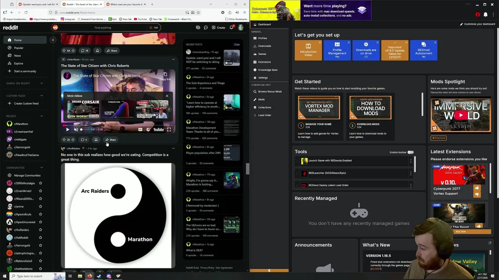This screenshot has width=499, height=280.
Task: Collapse the Custom Feeds section
Action: point(42,96)
